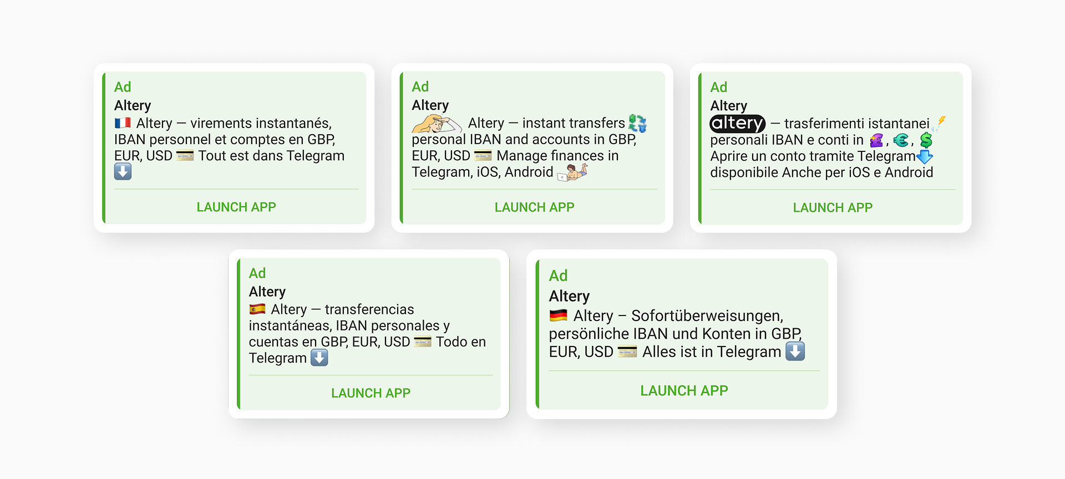The height and width of the screenshot is (479, 1065).
Task: Click LAUNCH APP on the German ad
Action: click(684, 390)
